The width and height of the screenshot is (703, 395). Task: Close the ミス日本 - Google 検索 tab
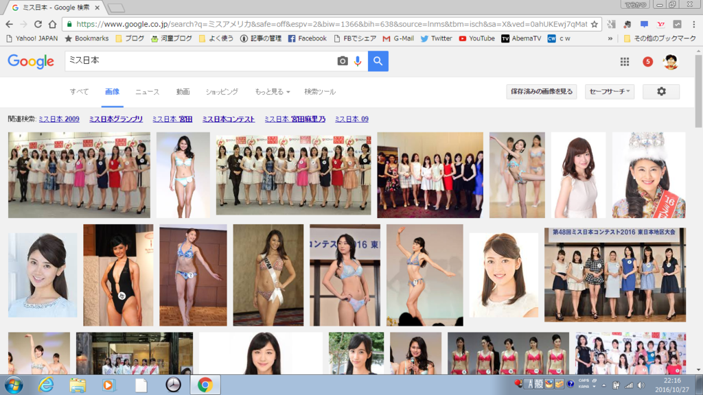point(97,8)
